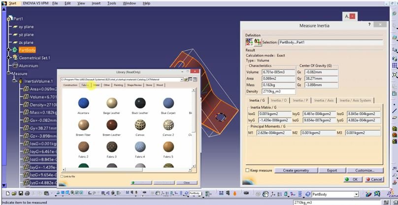Click OK in Measure Inertia dialog
The height and width of the screenshot is (205, 398).
(353, 179)
